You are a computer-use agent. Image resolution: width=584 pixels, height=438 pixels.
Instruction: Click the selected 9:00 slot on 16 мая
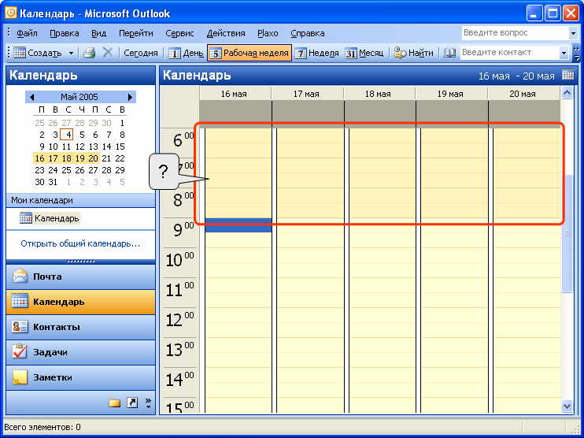pos(238,225)
